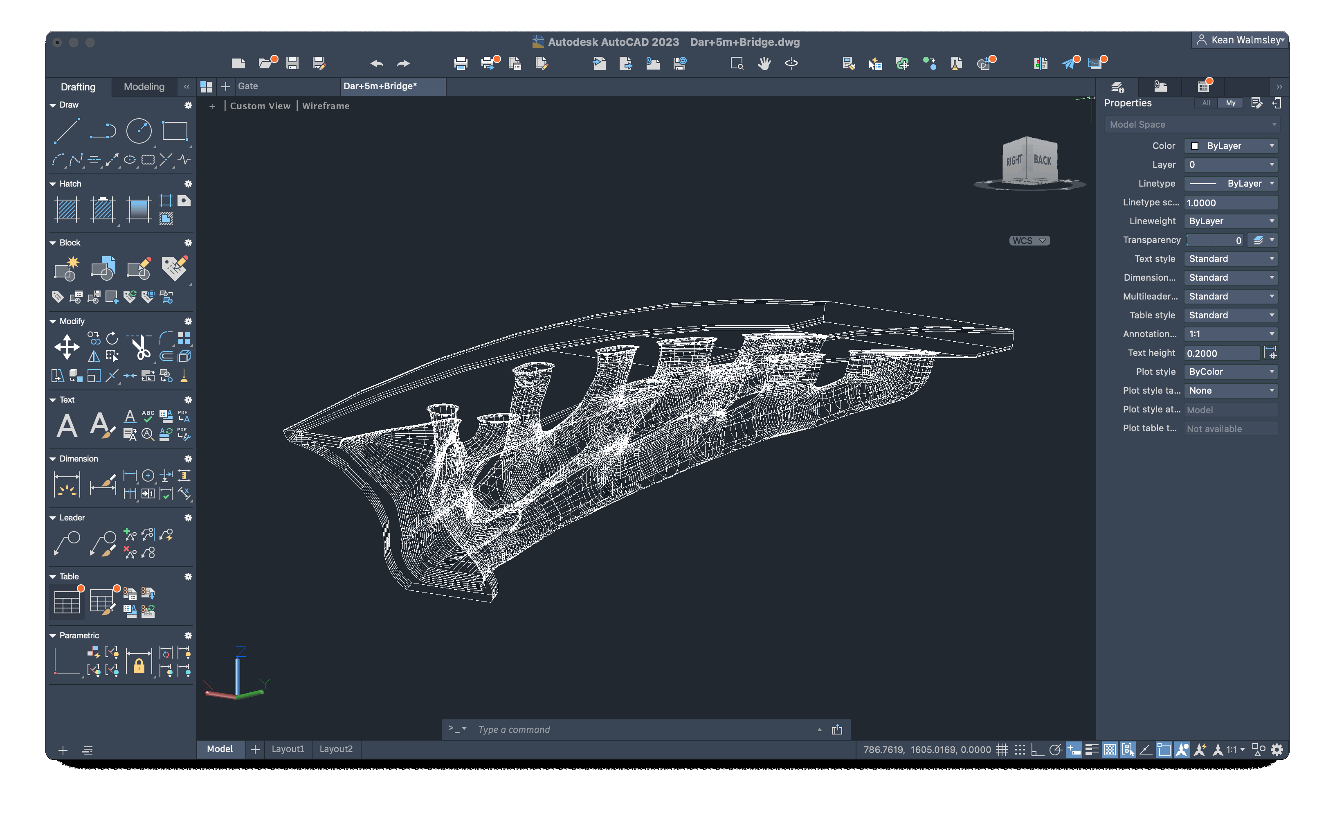
Task: Enable Ortho mode in the status bar
Action: (x=1037, y=750)
